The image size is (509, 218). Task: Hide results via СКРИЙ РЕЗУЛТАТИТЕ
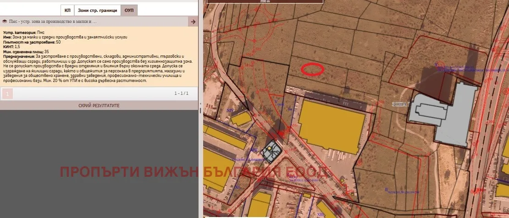click(x=99, y=105)
